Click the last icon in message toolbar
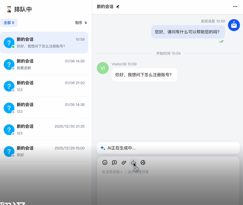 143,162
